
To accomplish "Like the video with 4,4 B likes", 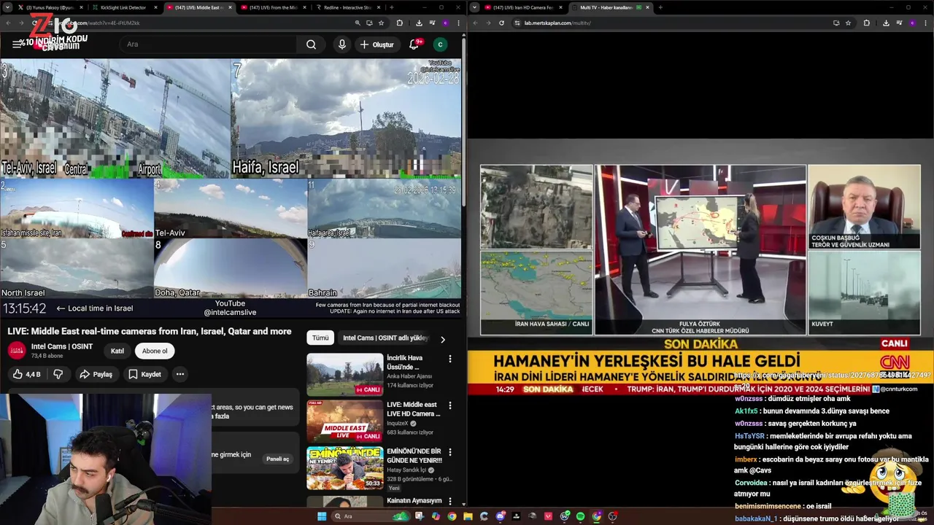I will tap(26, 374).
